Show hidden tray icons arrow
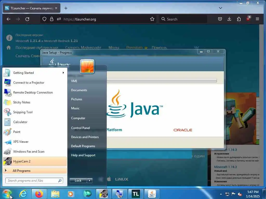 (x=221, y=194)
